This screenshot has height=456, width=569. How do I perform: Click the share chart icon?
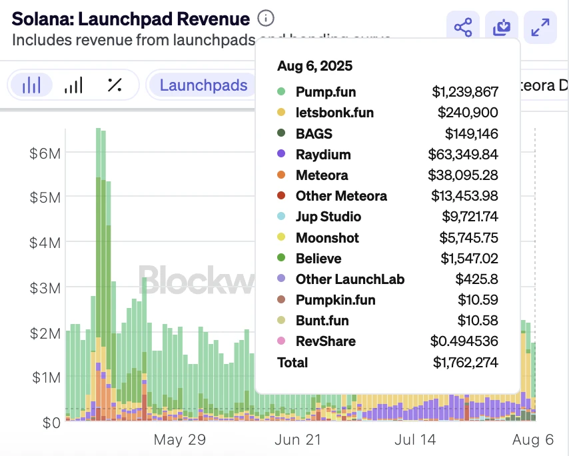(462, 26)
